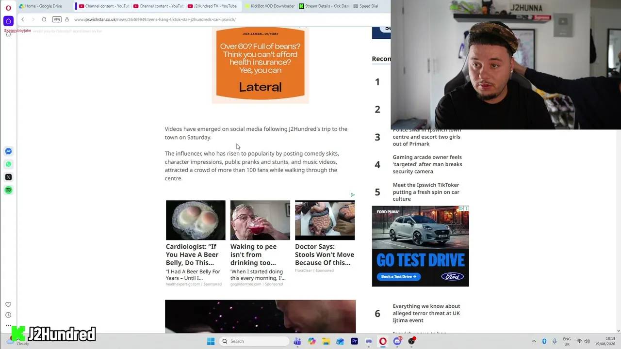The height and width of the screenshot is (349, 621).
Task: Open Outlook from the taskbar
Action: click(x=340, y=341)
